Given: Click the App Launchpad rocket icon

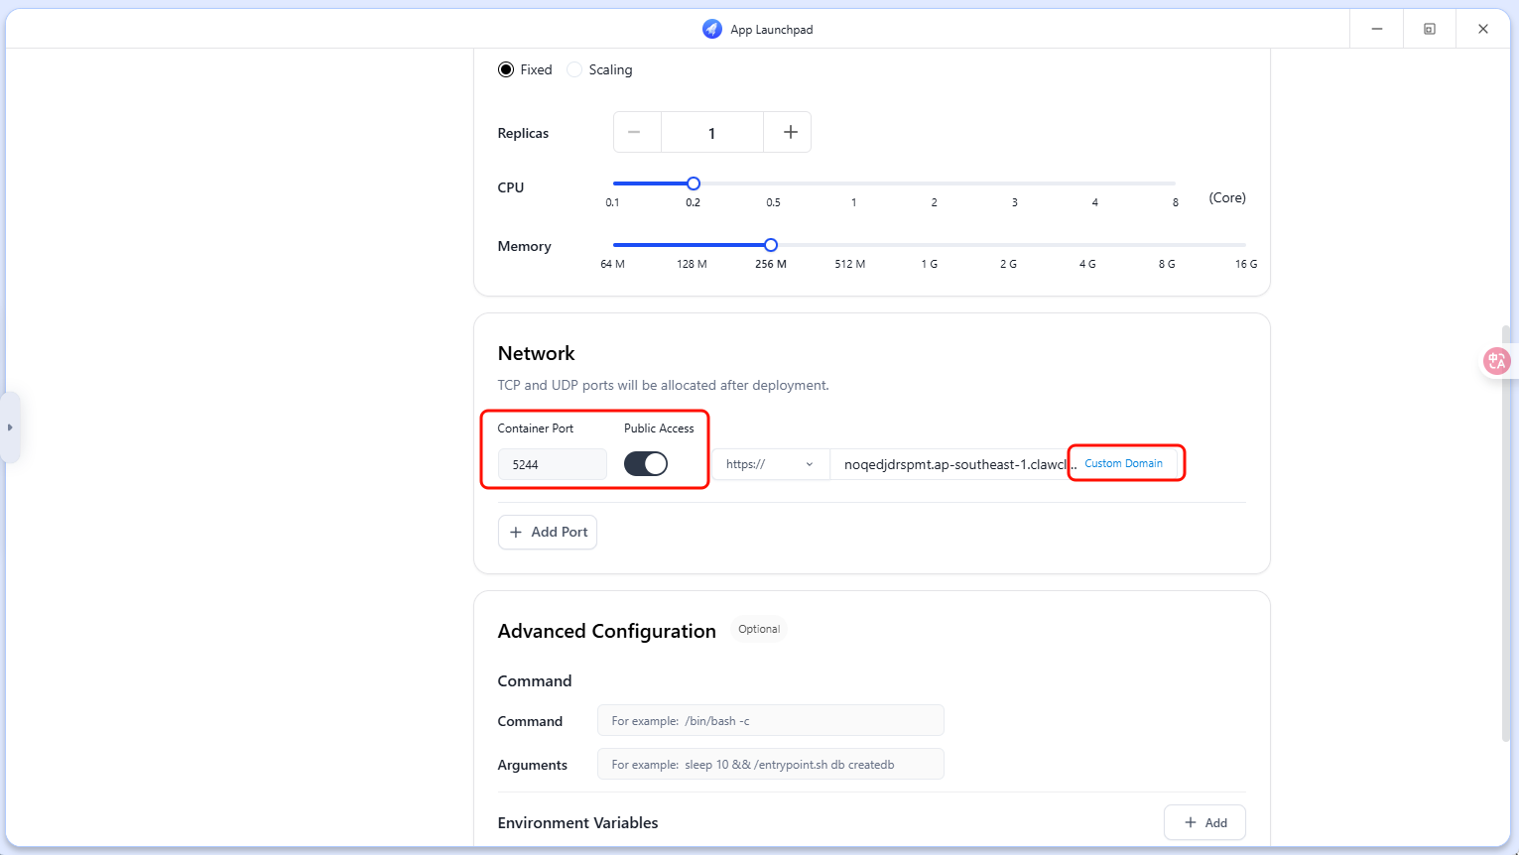Looking at the screenshot, I should [x=711, y=29].
